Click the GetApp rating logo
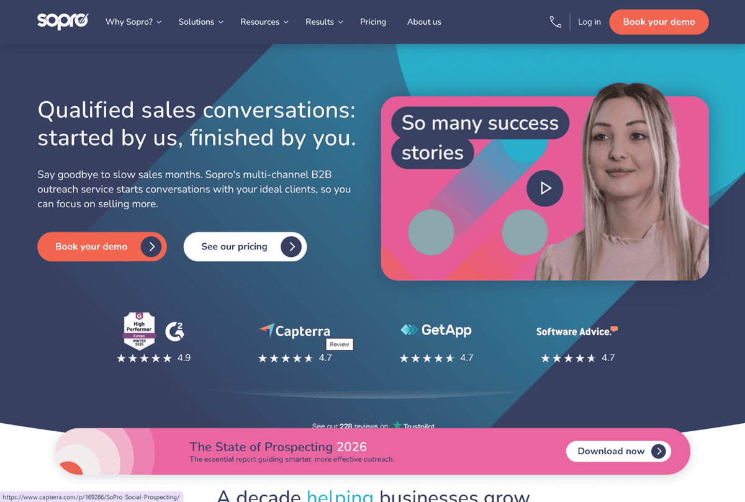This screenshot has width=745, height=502. [x=436, y=330]
